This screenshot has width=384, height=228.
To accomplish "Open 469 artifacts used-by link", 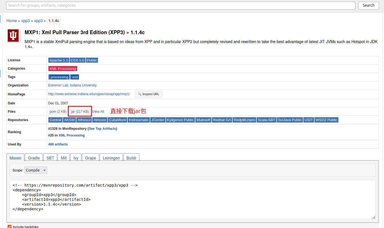I will click(x=58, y=144).
